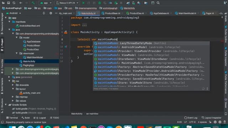This screenshot has height=128, width=228.
Task: Collapse the manifests folder
Action: tap(10, 22)
